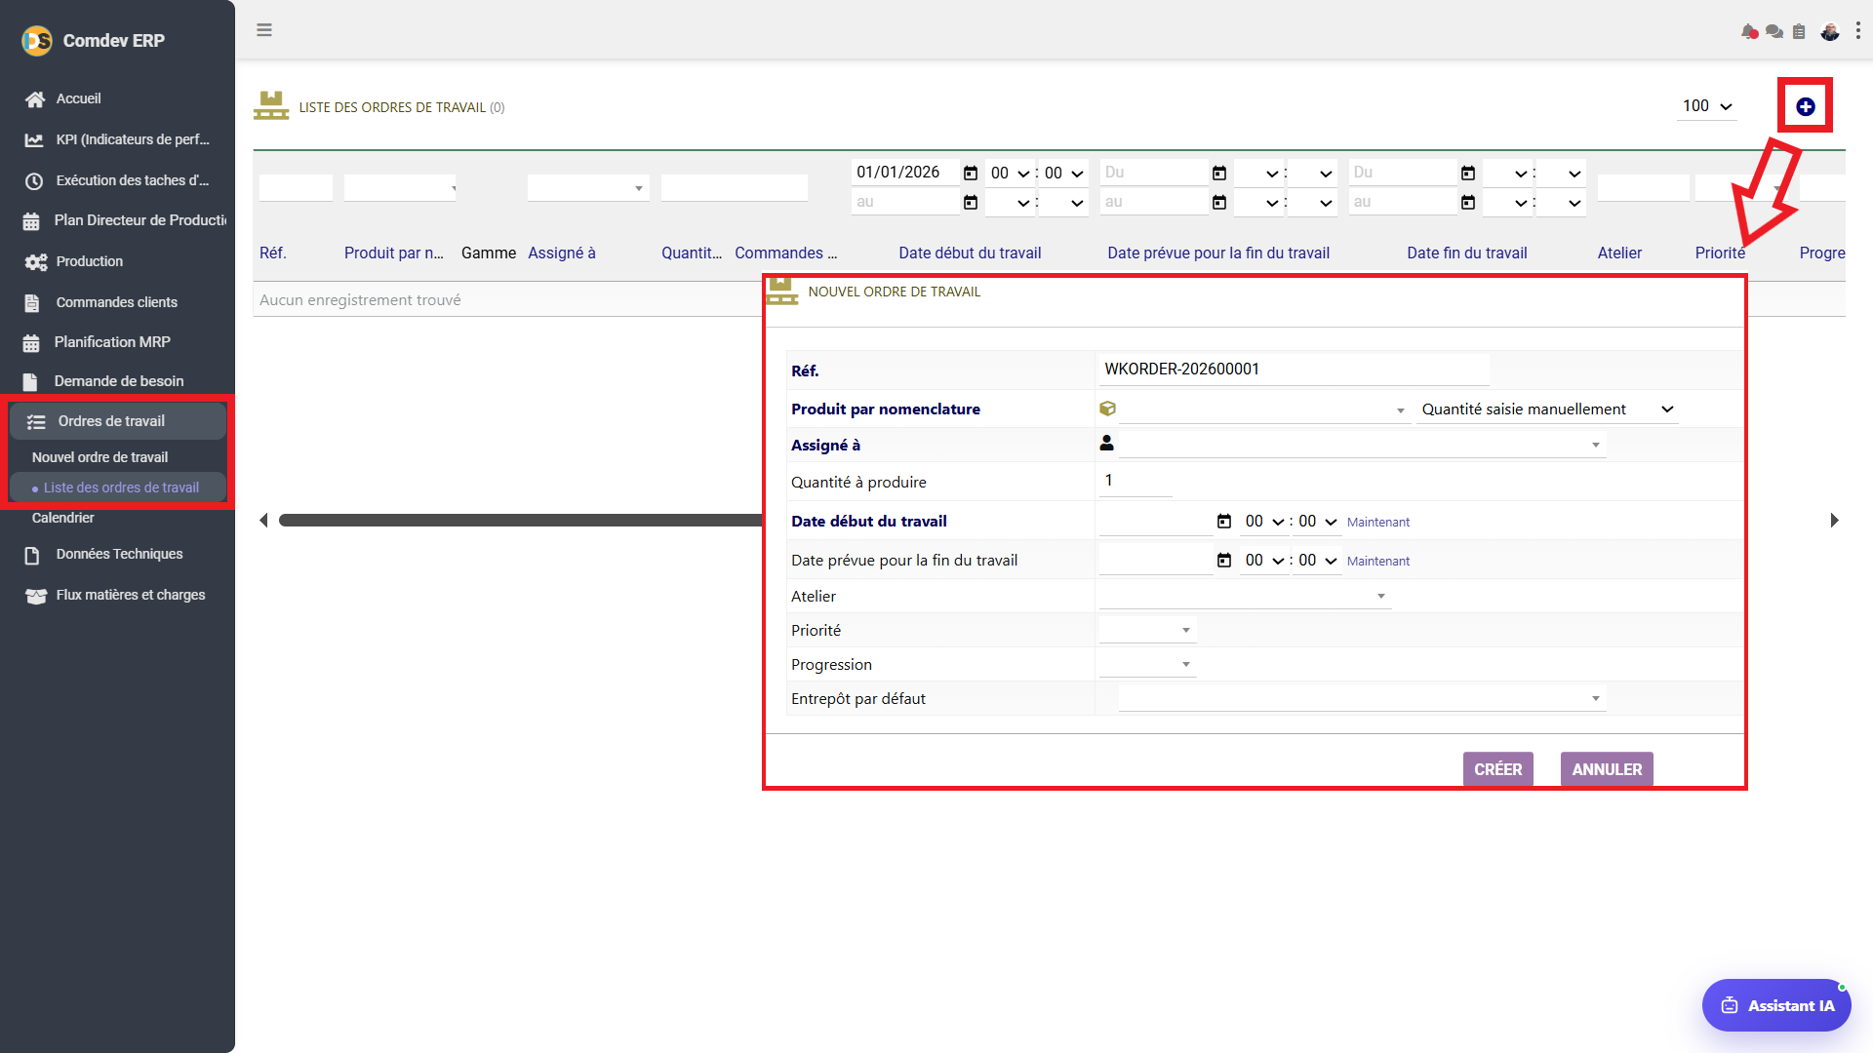Expand Produit par nomenclature dropdown
Screen dimensions: 1873x1053
(1265, 410)
